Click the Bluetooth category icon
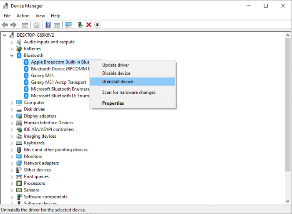292x214 pixels. coord(19,55)
